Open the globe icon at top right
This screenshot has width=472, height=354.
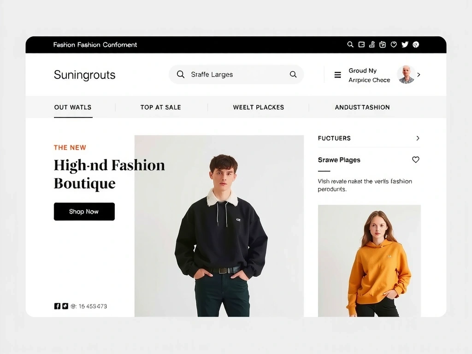point(416,44)
